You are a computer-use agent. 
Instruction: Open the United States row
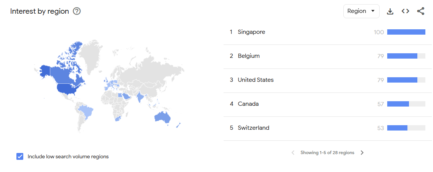pyautogui.click(x=327, y=80)
